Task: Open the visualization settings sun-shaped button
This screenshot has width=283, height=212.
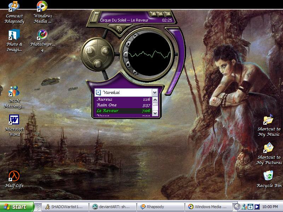Action: 105,51
